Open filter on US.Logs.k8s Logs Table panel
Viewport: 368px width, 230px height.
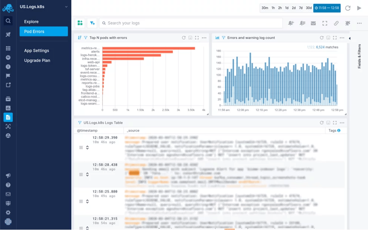pos(80,123)
